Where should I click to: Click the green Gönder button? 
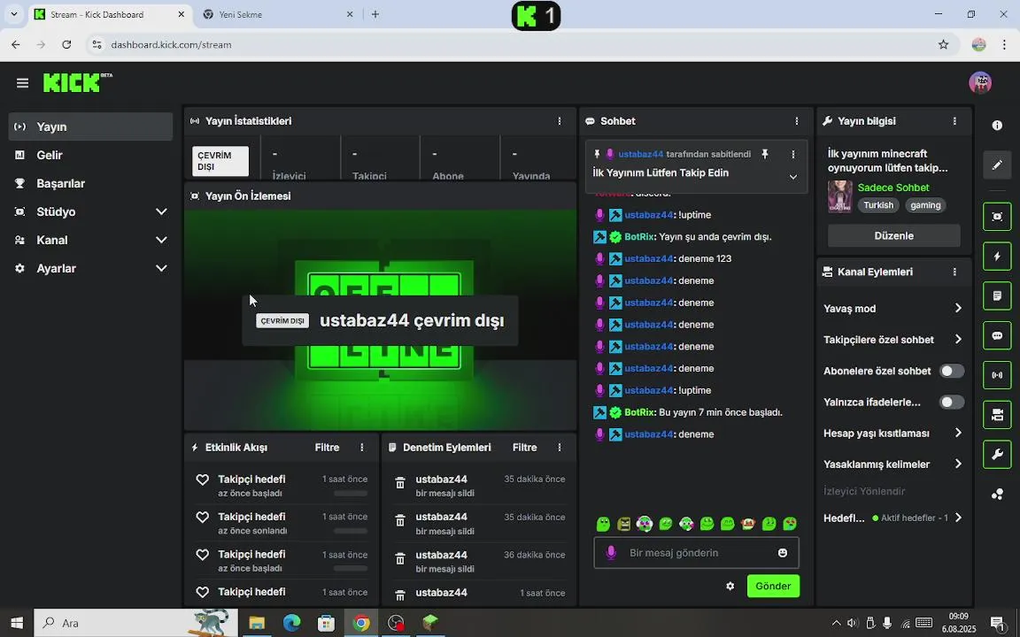click(773, 587)
